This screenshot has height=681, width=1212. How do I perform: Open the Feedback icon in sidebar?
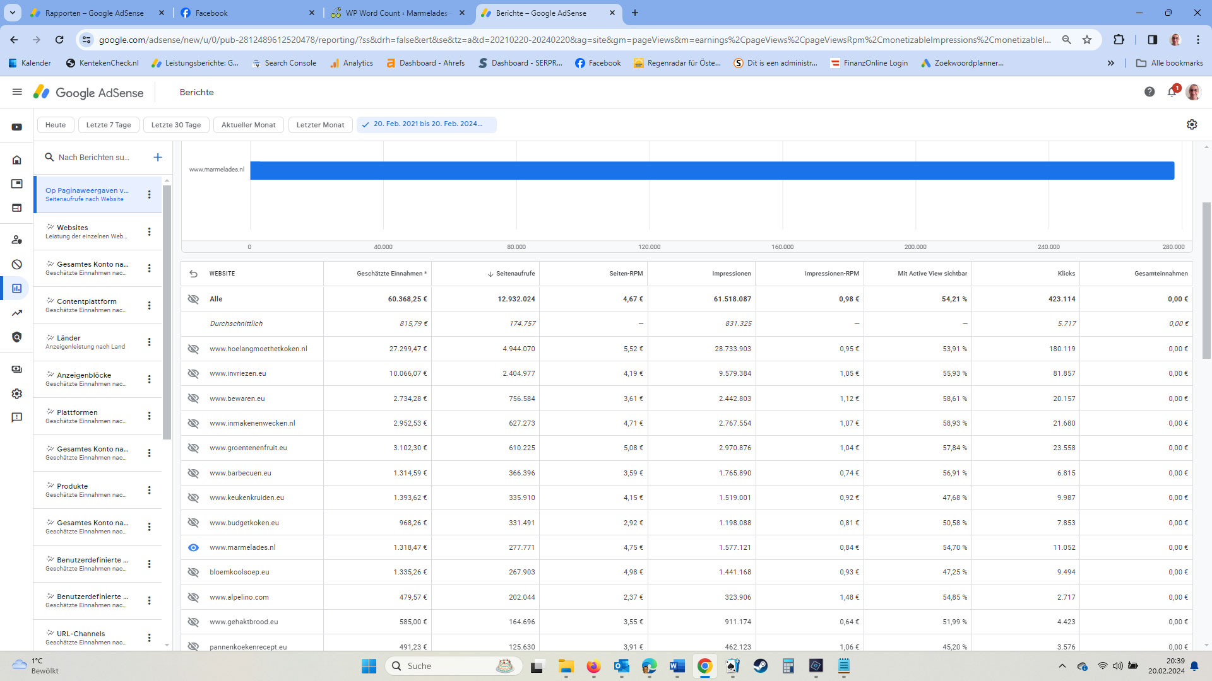coord(17,417)
